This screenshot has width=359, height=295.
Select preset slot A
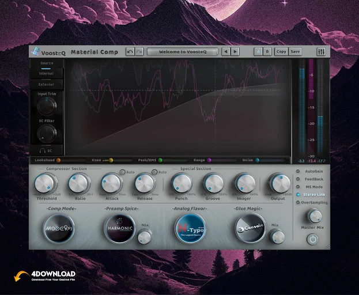tap(258, 52)
